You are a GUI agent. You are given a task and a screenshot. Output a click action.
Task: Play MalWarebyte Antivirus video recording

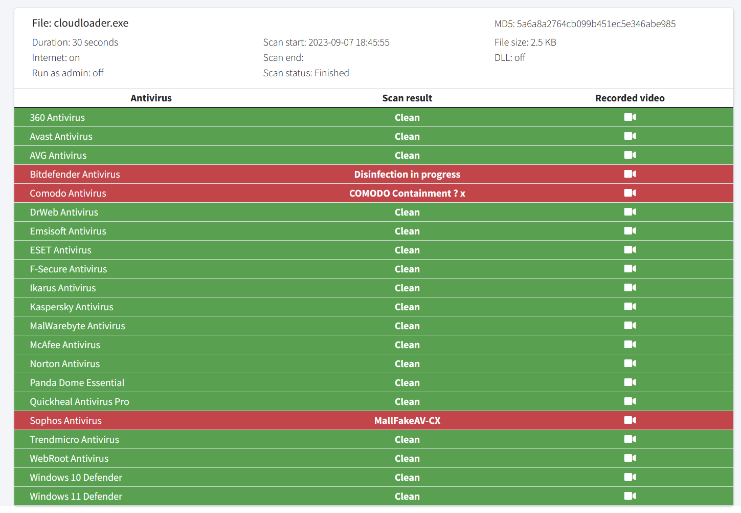[x=630, y=326]
